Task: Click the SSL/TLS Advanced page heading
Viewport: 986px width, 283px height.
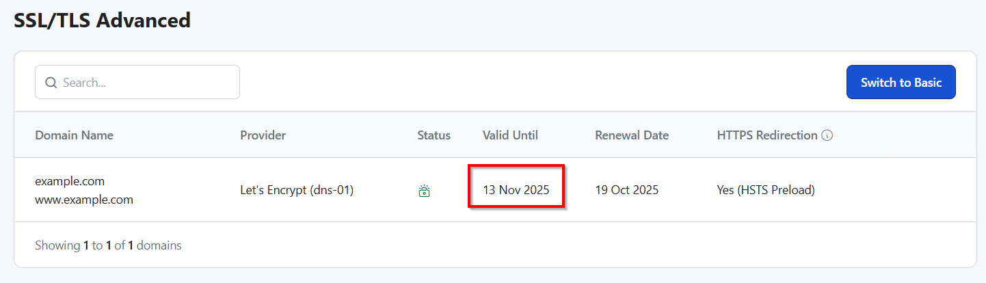Action: (x=102, y=21)
